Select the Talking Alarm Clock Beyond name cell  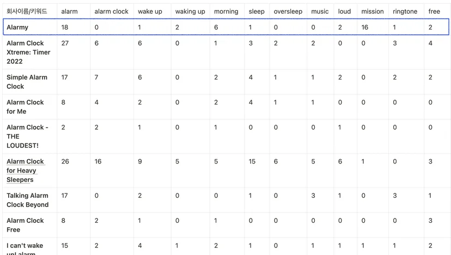pyautogui.click(x=29, y=200)
